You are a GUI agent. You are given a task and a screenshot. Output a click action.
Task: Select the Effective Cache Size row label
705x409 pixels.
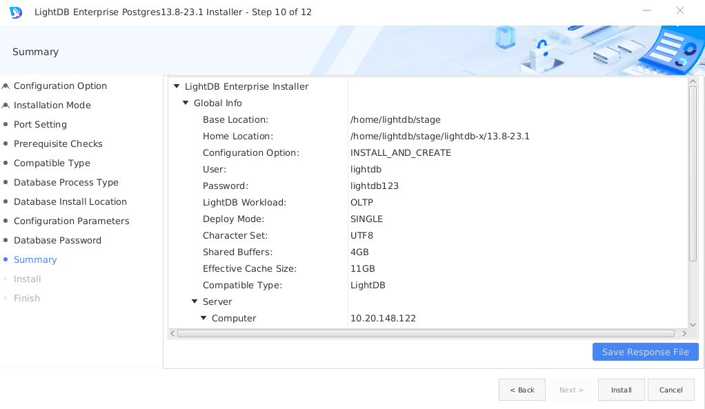pos(250,269)
